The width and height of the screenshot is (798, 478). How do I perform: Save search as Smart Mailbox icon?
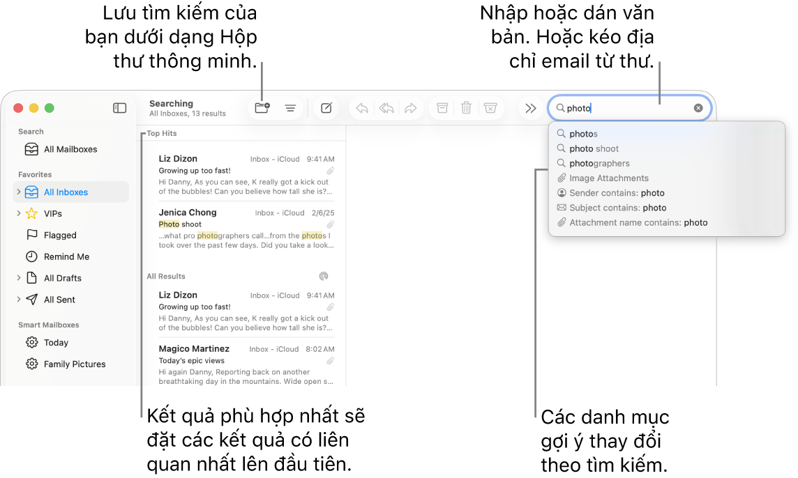[262, 108]
